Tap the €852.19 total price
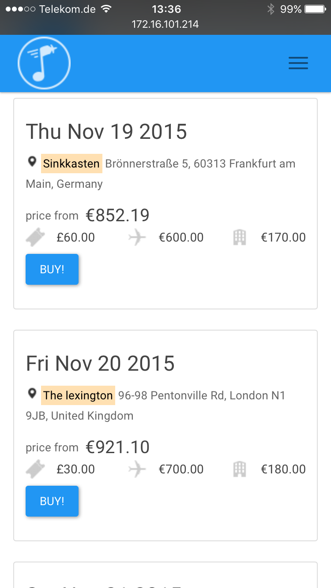331x588 pixels. (117, 215)
